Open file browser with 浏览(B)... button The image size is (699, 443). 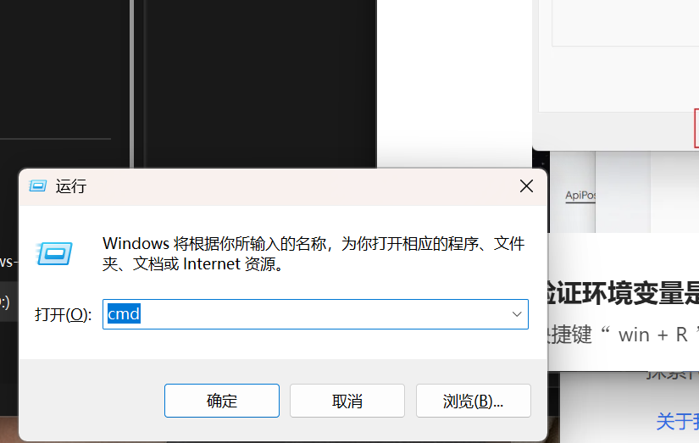pyautogui.click(x=474, y=401)
